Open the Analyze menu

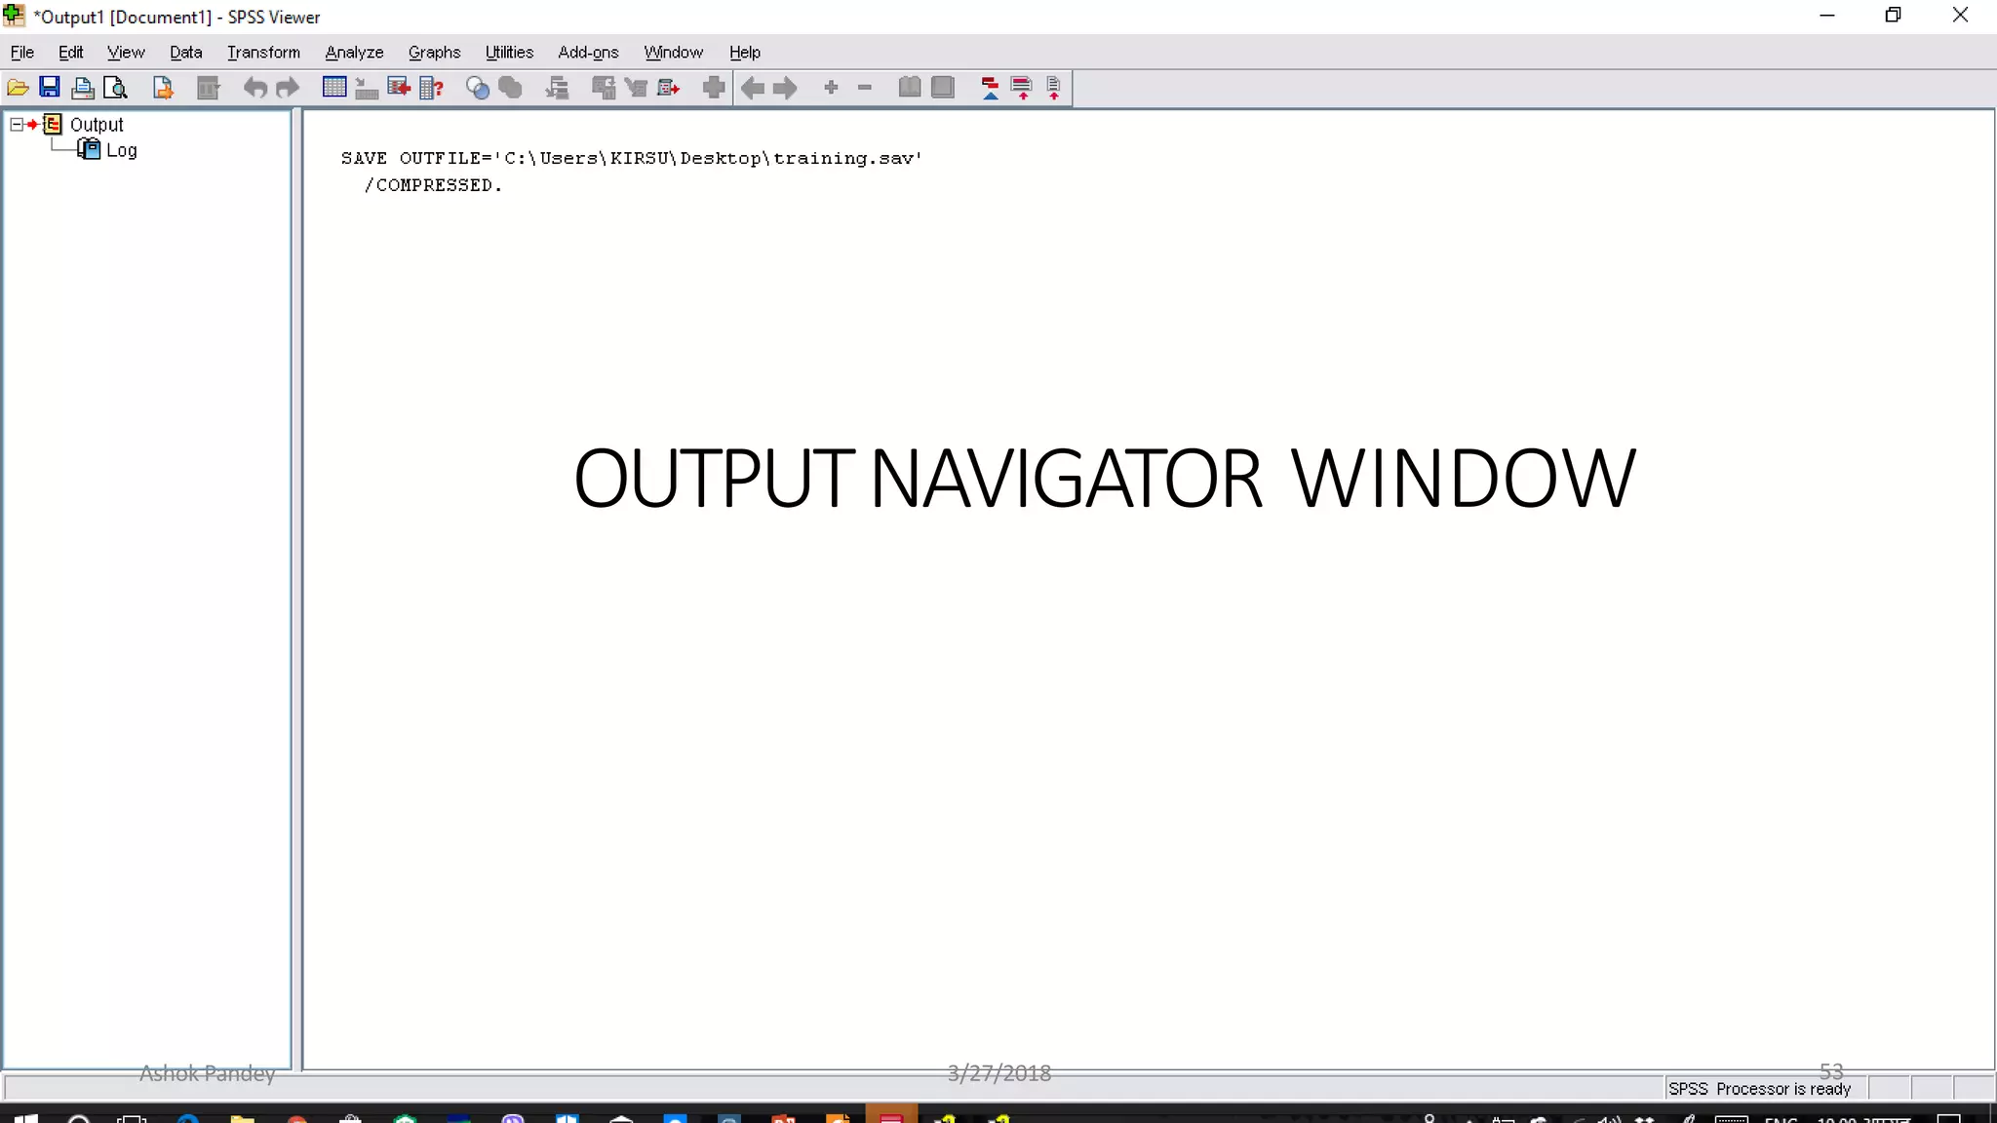pyautogui.click(x=354, y=53)
